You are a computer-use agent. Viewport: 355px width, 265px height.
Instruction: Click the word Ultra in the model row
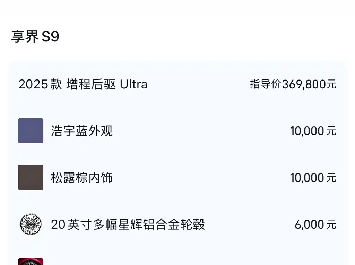click(x=133, y=84)
